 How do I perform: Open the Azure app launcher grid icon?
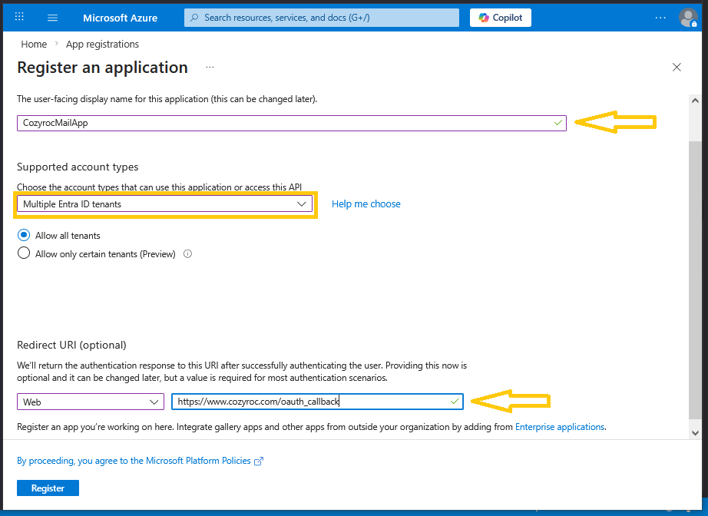pos(19,17)
